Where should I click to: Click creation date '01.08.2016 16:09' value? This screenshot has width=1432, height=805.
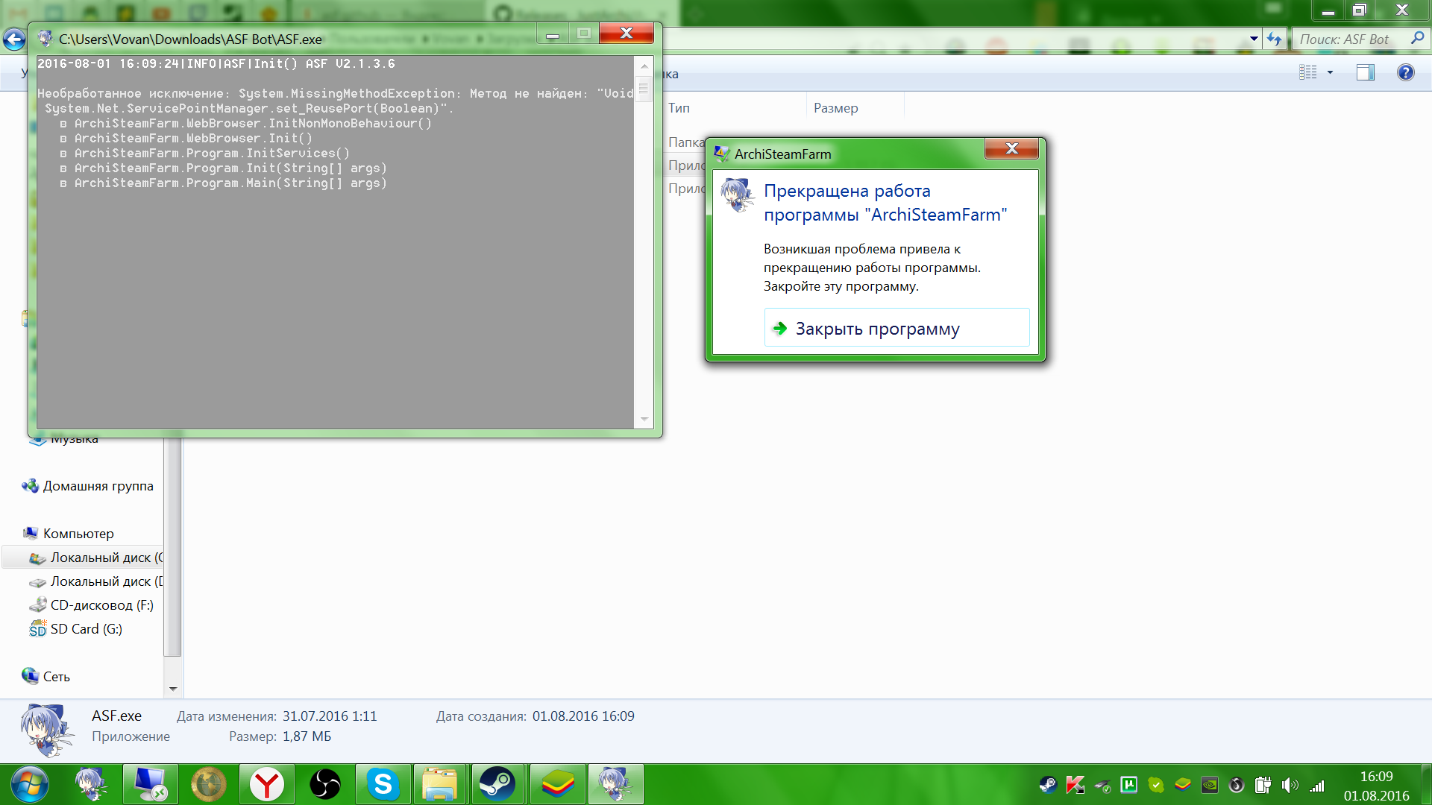click(x=583, y=716)
